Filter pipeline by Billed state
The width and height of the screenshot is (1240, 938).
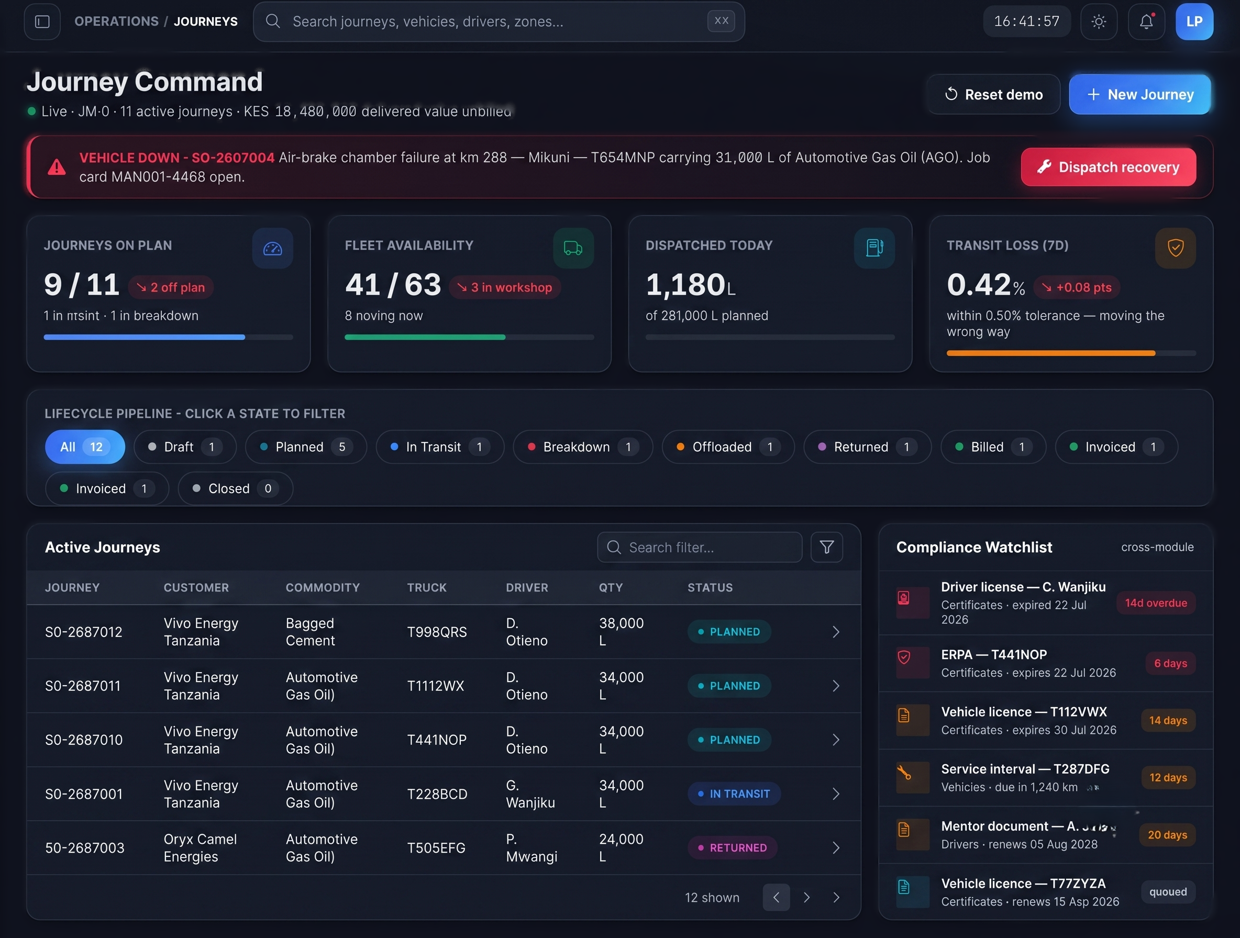click(993, 446)
